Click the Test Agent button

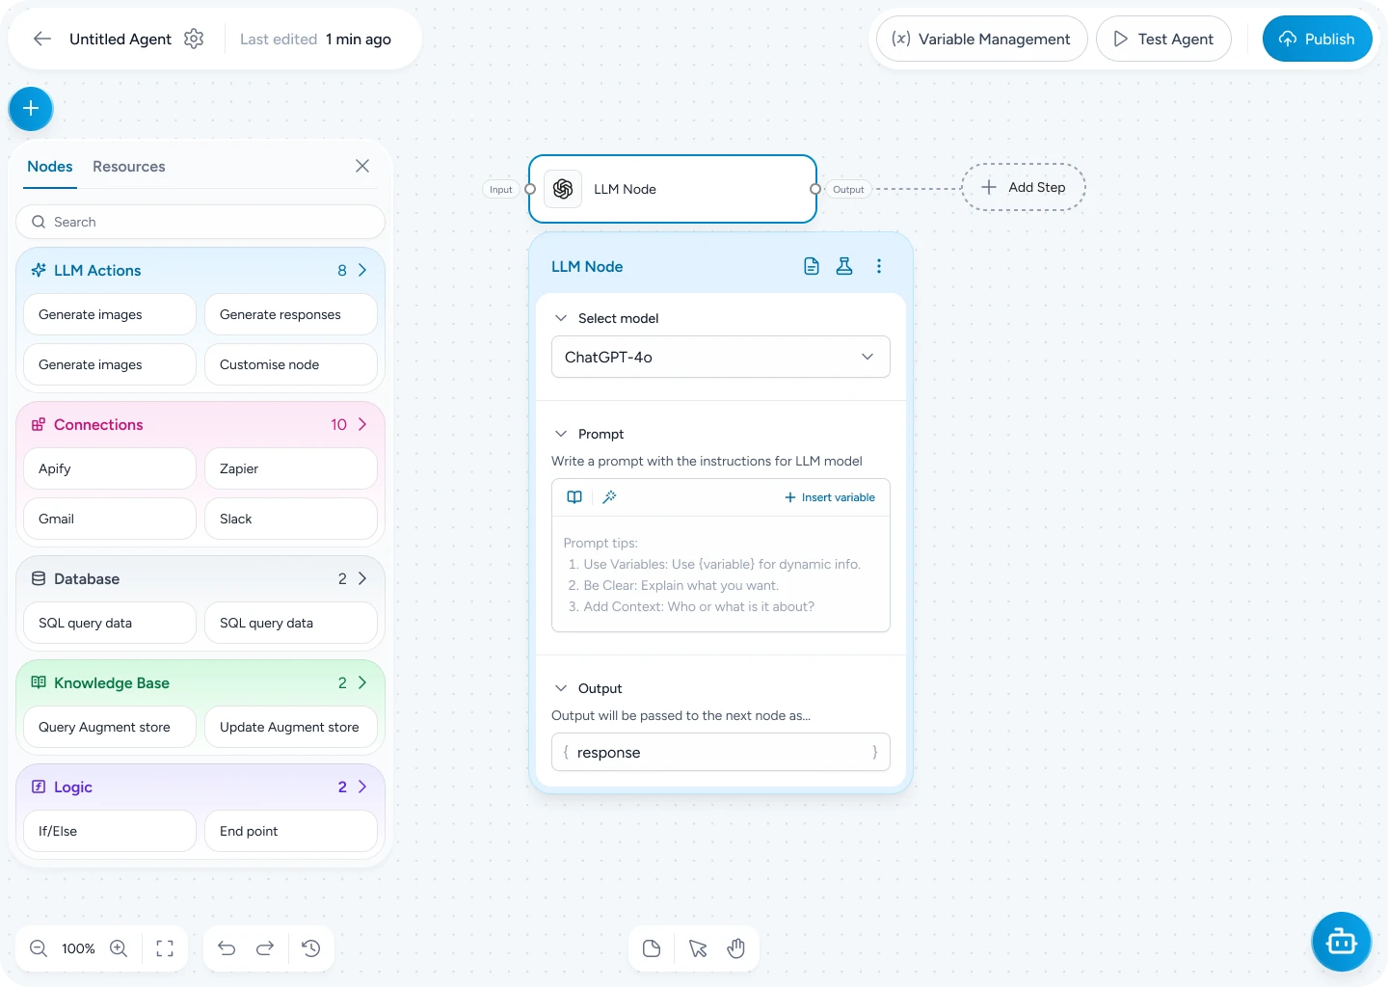click(x=1163, y=39)
